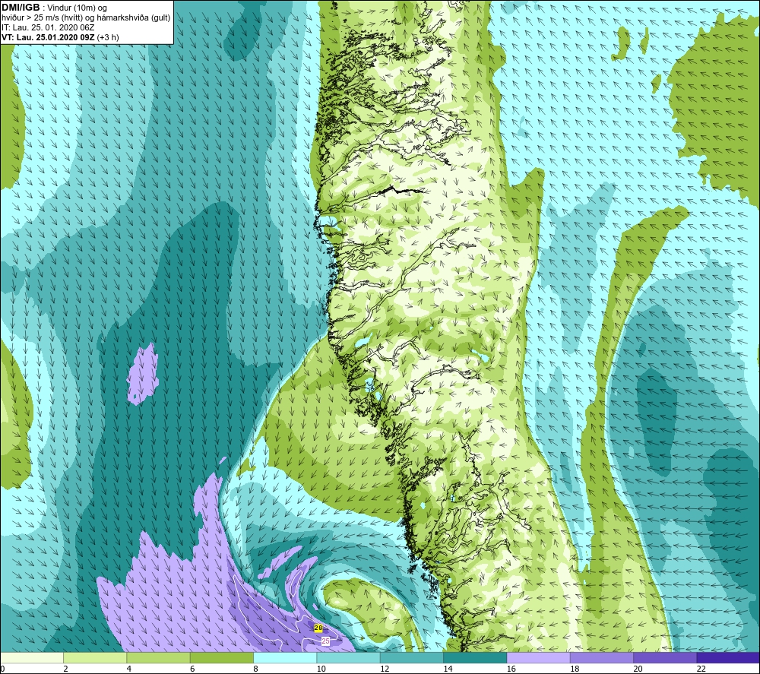Click the 14–16 m/s dark teal legend swatch
Viewport: 760px width, 674px height.
coord(475,658)
